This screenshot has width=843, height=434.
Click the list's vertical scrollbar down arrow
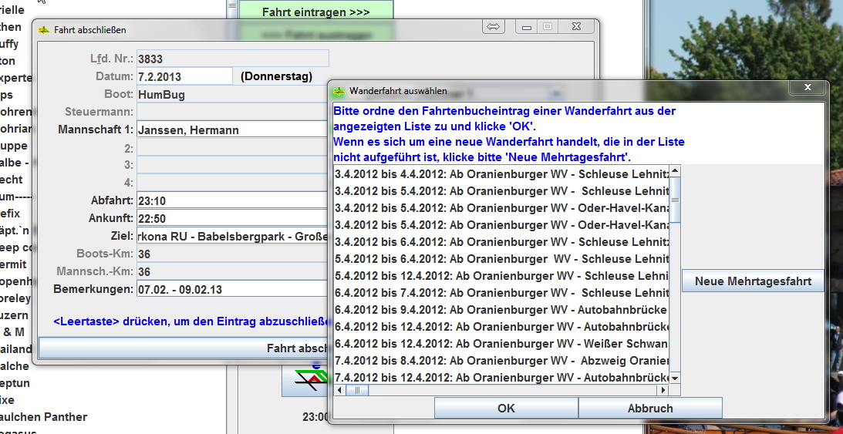675,378
